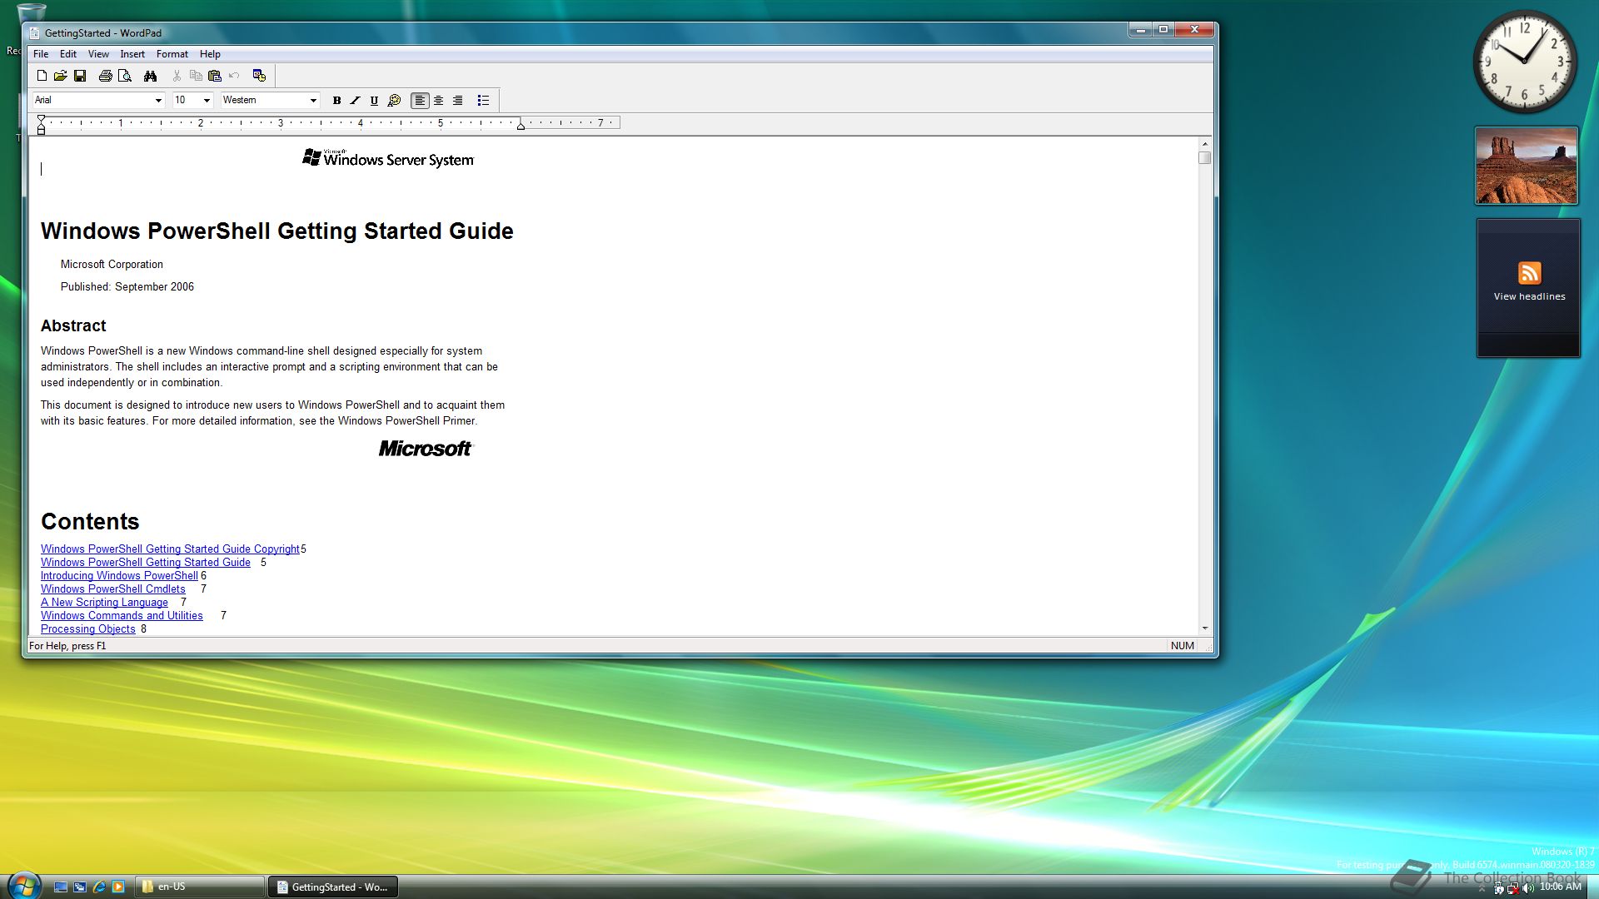The height and width of the screenshot is (899, 1599).
Task: Click Show Desktop in Quick Launch
Action: (x=61, y=887)
